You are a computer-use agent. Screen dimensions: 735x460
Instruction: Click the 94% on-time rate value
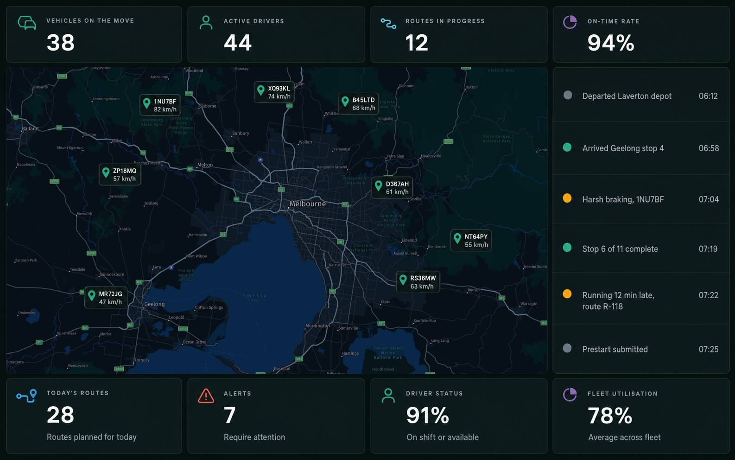[611, 43]
